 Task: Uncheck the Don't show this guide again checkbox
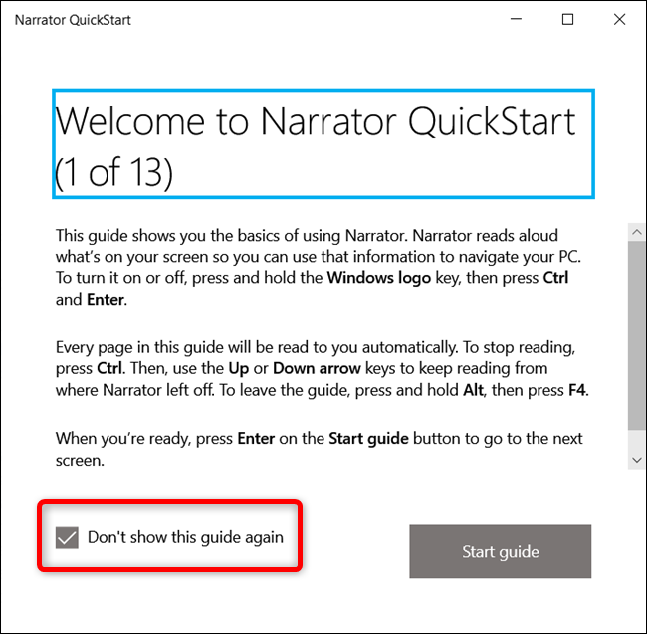(67, 537)
